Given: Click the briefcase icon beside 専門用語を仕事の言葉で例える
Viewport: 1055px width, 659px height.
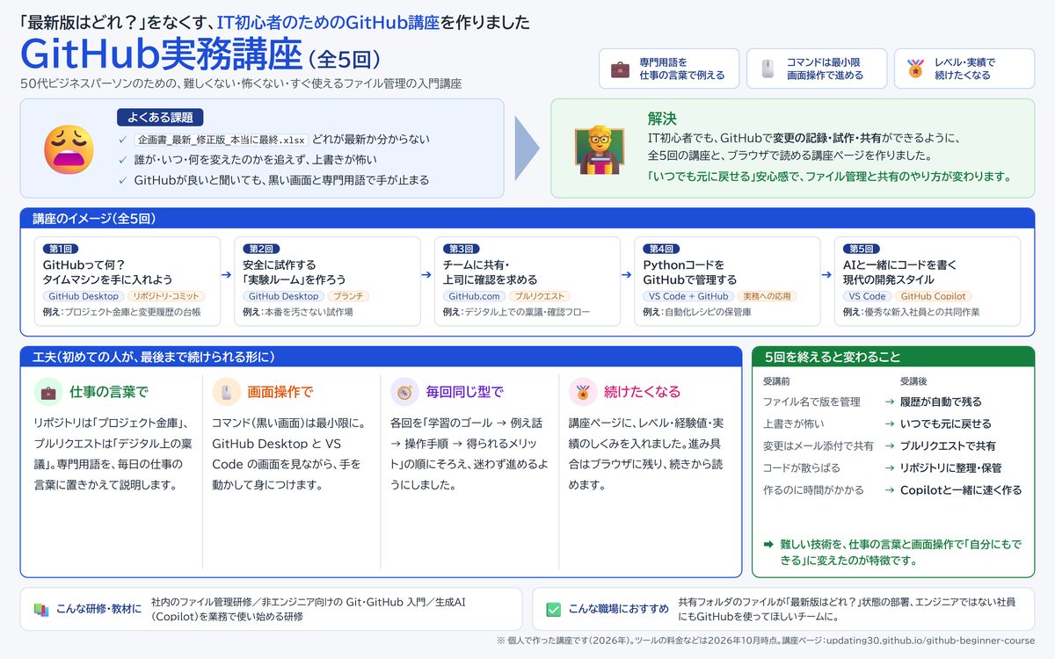Looking at the screenshot, I should point(620,69).
